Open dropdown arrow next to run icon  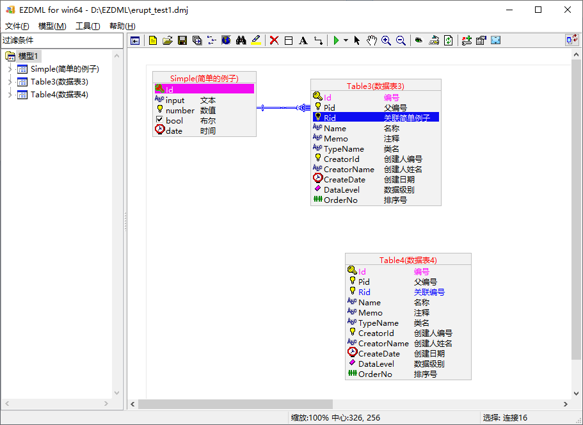pos(346,40)
